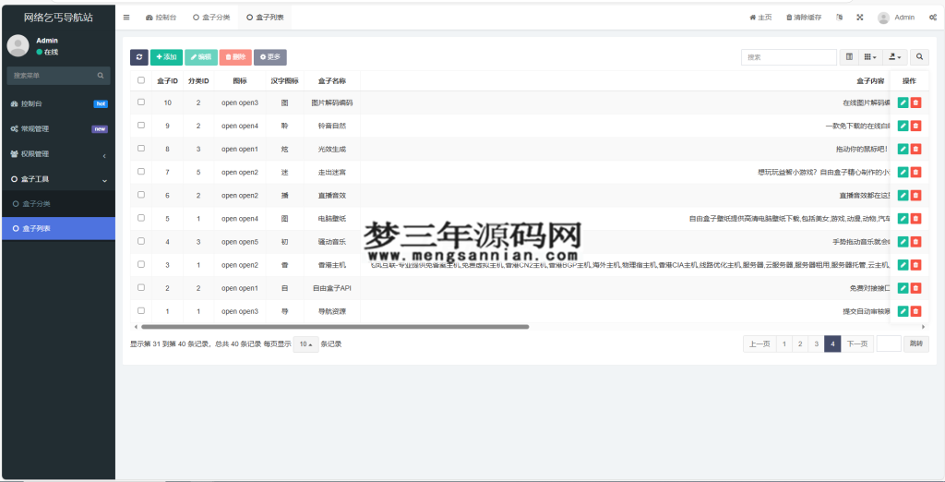This screenshot has height=482, width=945.
Task: Select the 盒子列表 tab
Action: pos(265,18)
